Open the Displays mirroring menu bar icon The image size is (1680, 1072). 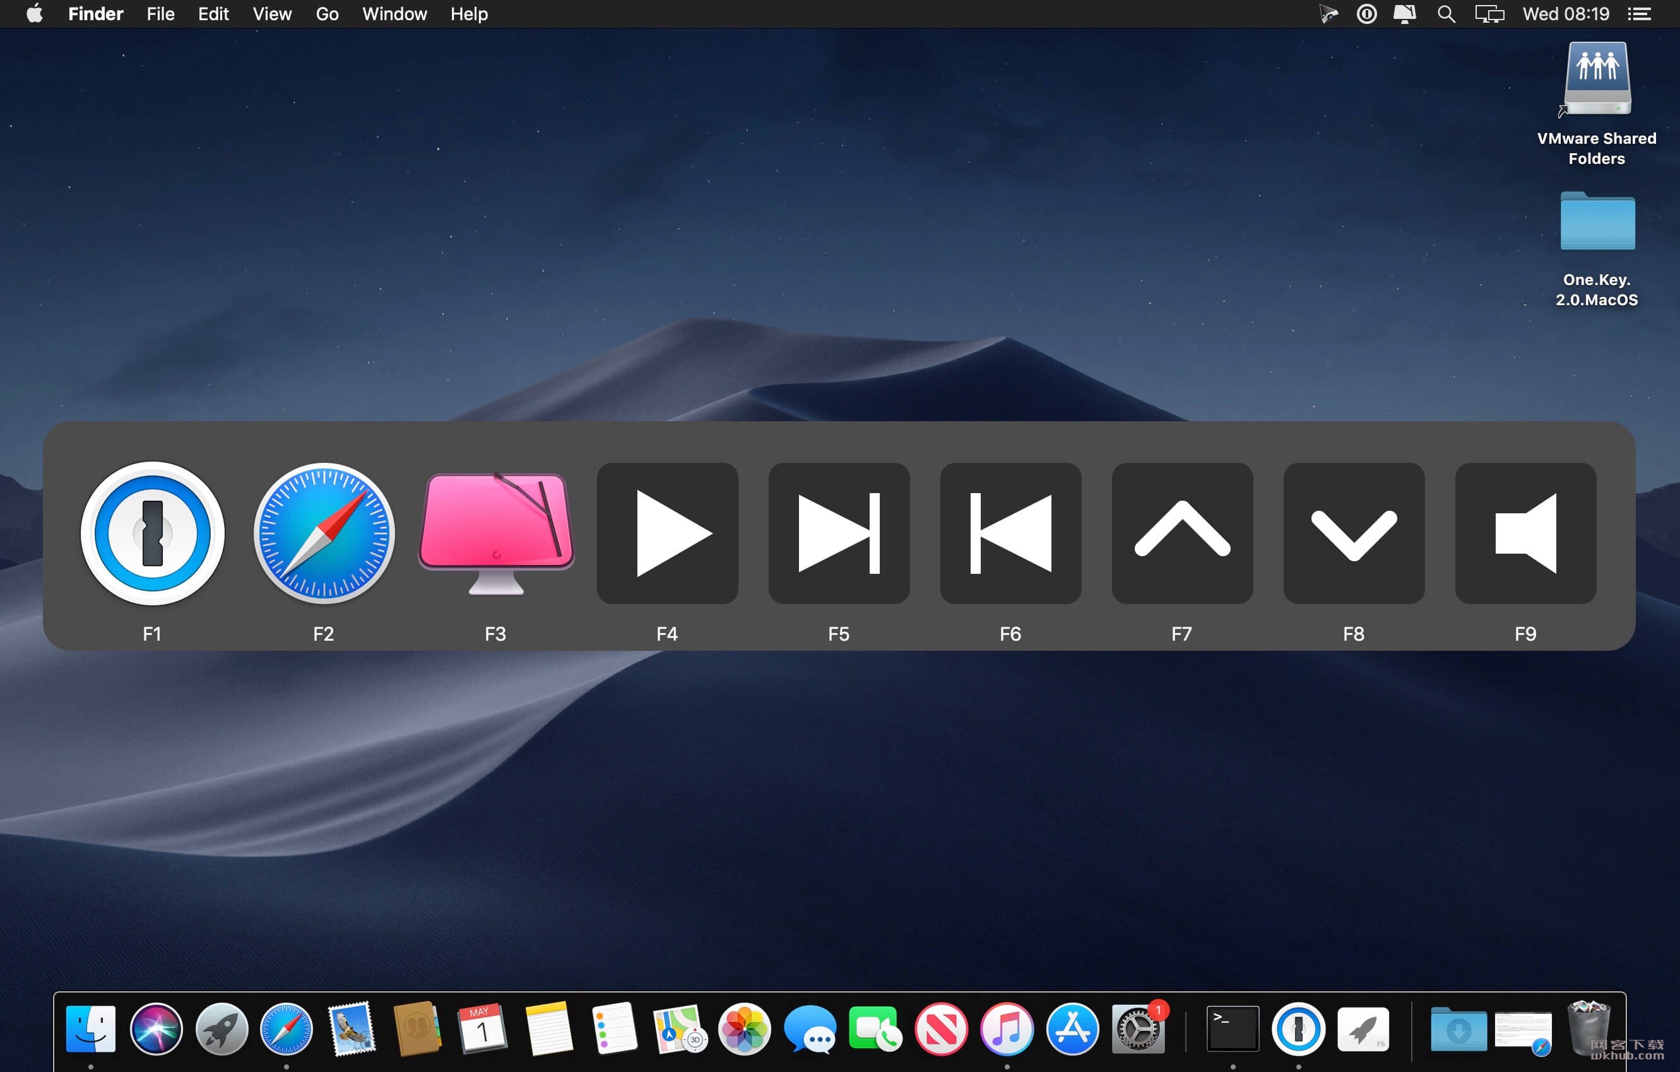pyautogui.click(x=1489, y=14)
